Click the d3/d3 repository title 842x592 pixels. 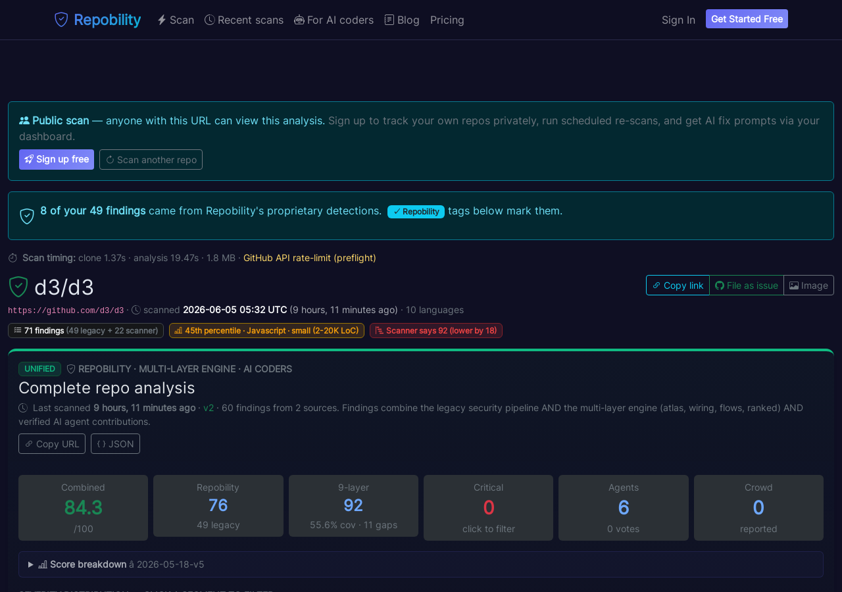[64, 287]
